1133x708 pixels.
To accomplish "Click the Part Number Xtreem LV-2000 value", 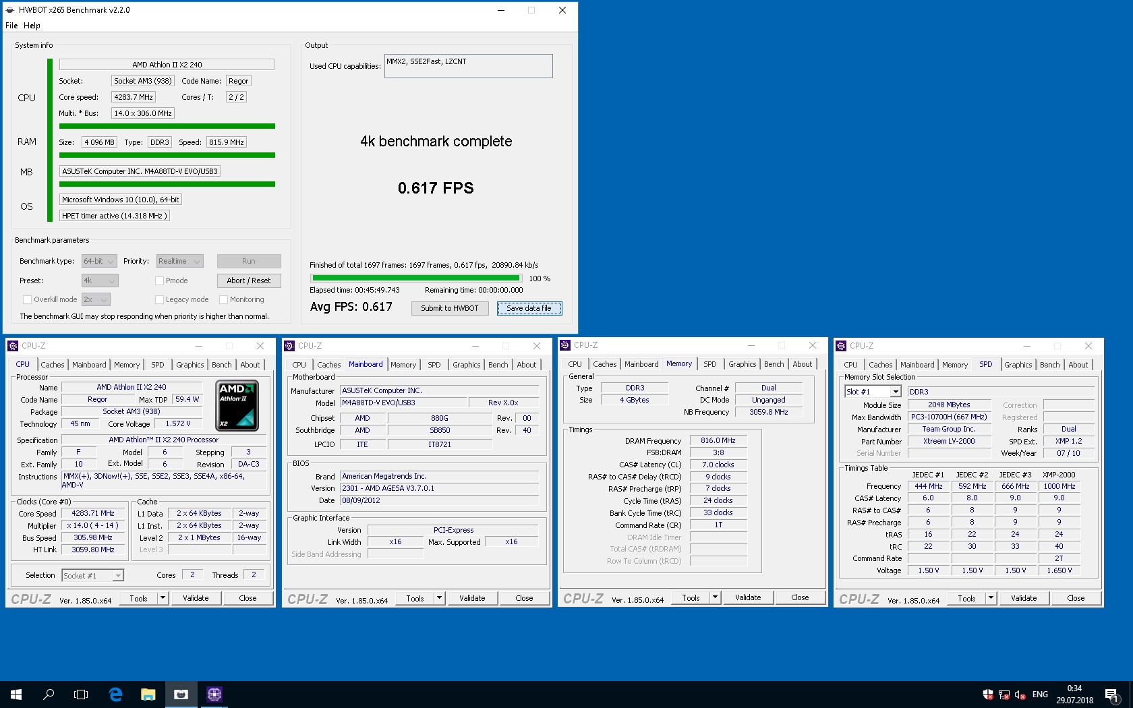I will pos(949,441).
